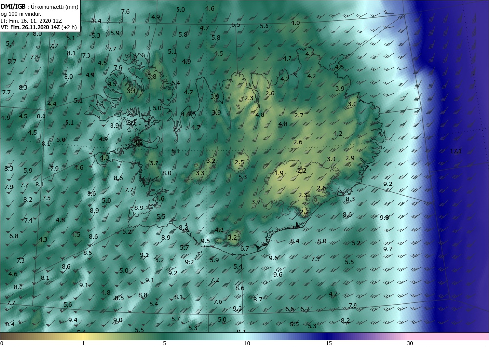Screen dimensions: 489x347
Task: Click the 8.8 value in the southwest
Action: click(143, 295)
